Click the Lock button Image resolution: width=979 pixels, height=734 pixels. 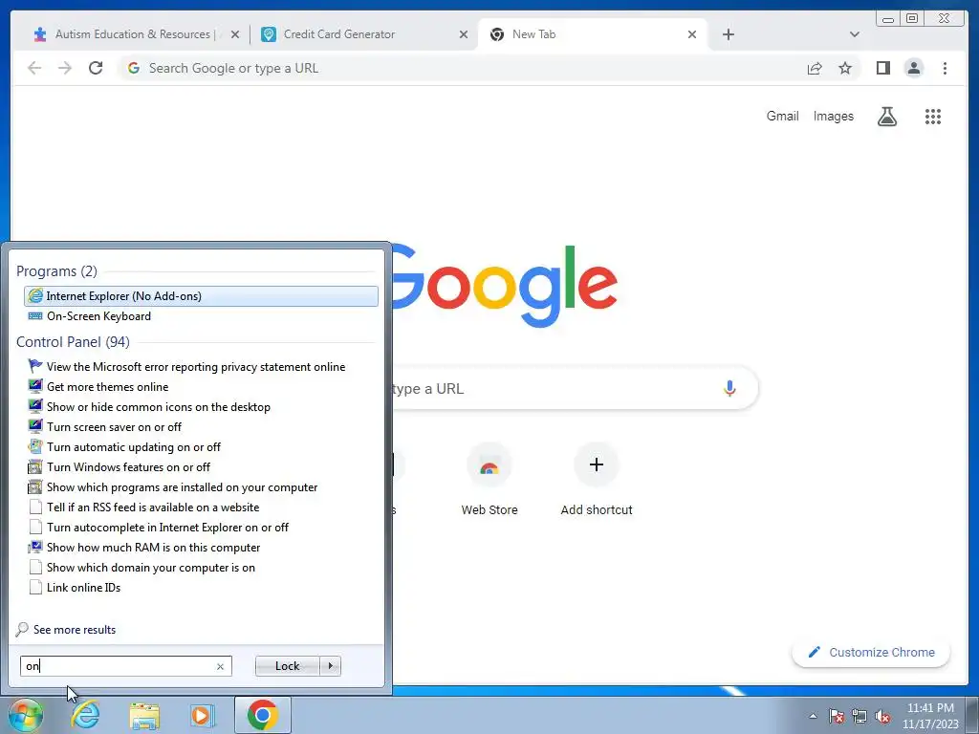[x=287, y=666]
